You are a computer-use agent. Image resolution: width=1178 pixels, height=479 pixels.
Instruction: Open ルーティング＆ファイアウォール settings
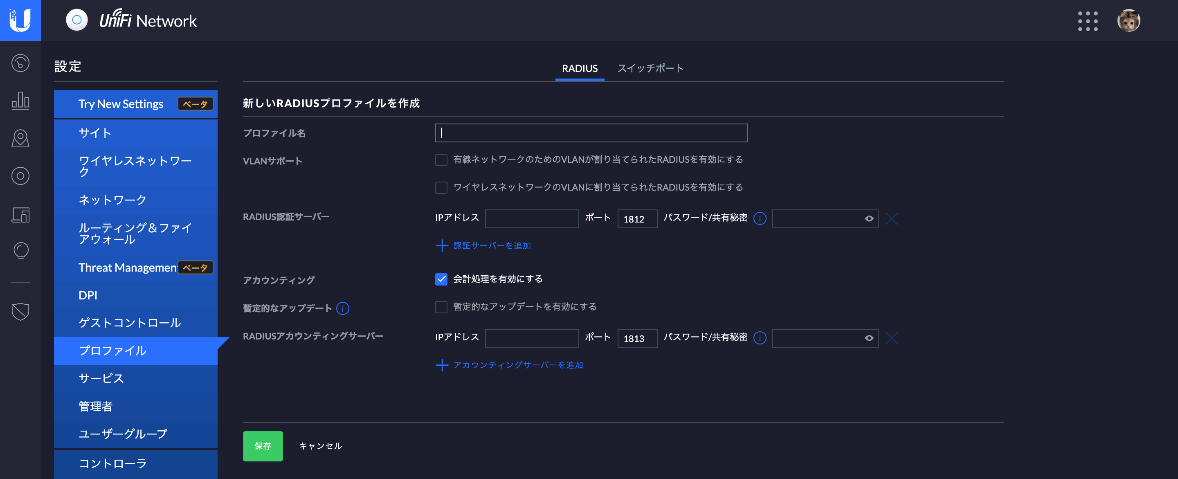[135, 233]
